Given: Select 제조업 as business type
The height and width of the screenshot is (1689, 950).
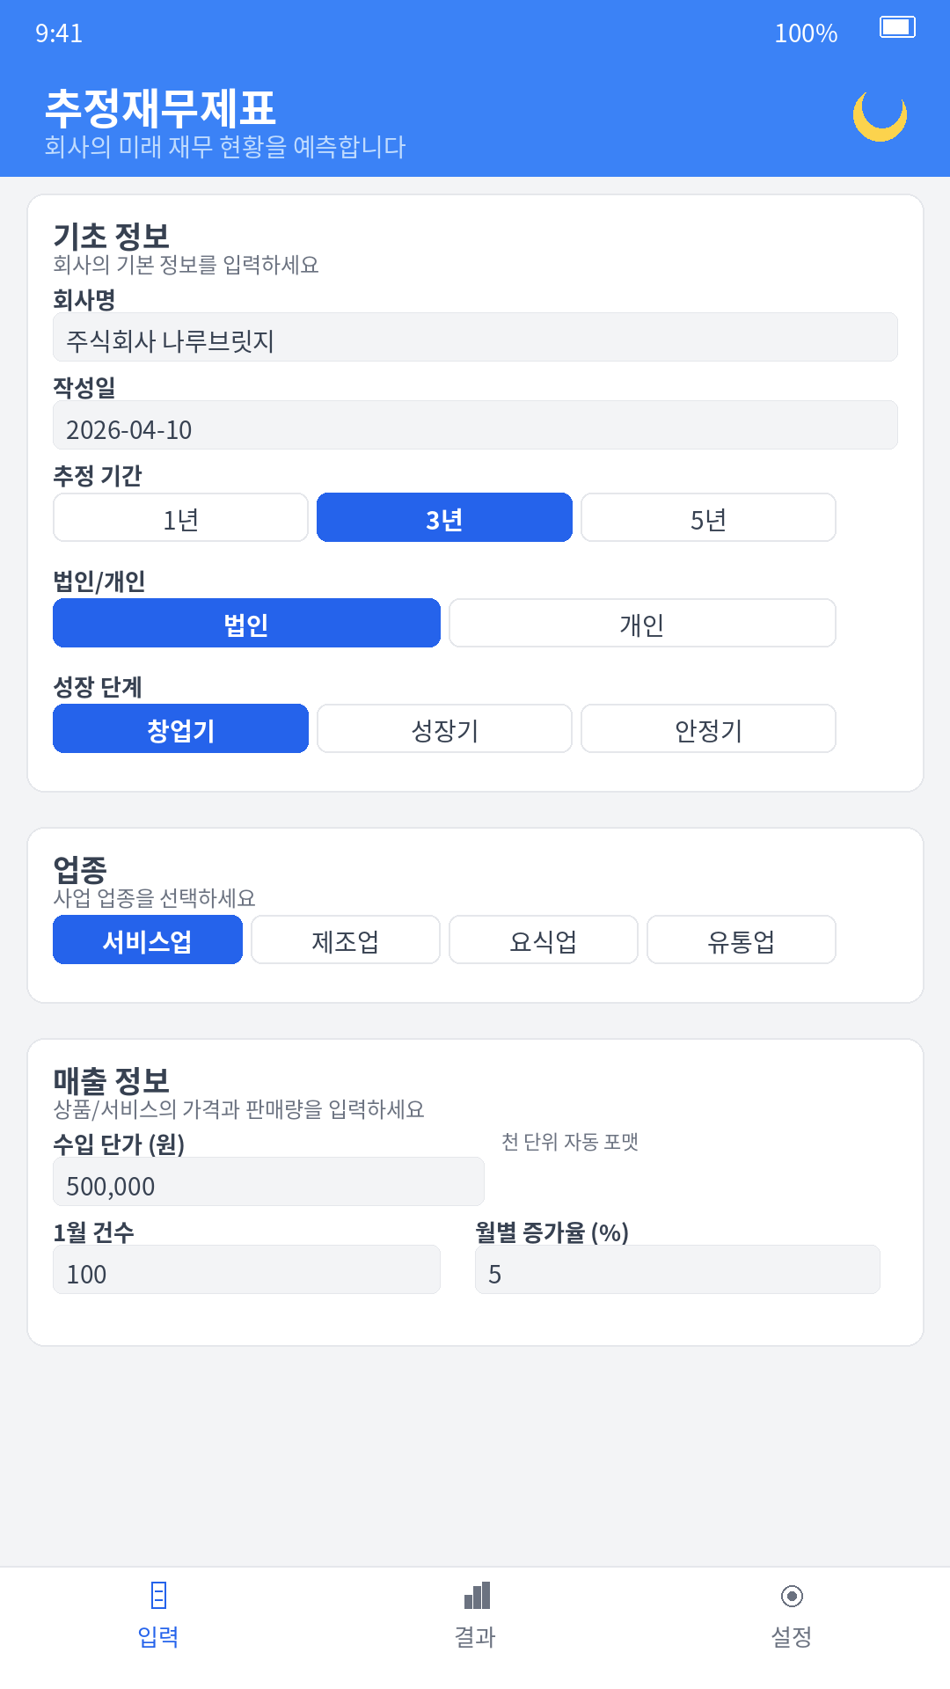Looking at the screenshot, I should [346, 940].
